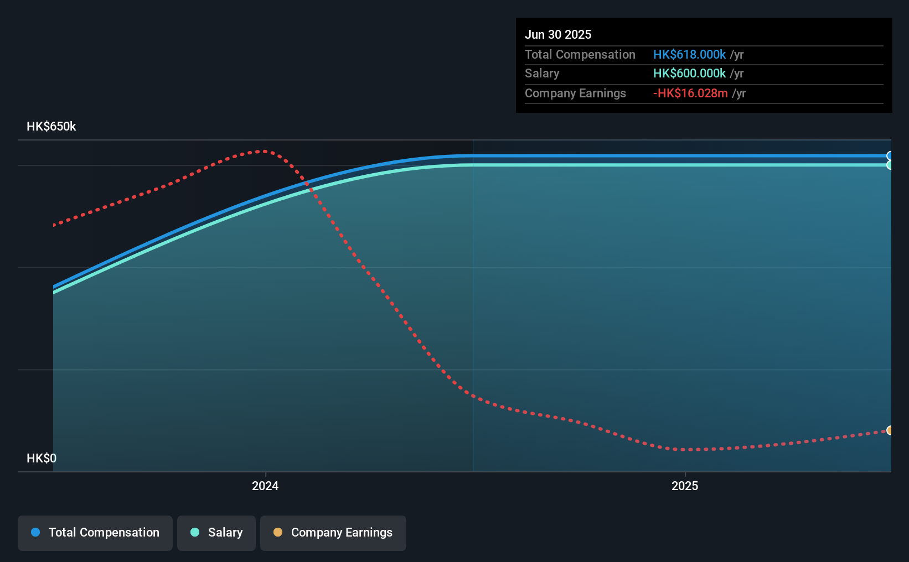This screenshot has width=909, height=562.
Task: Click the Company Earnings row label in tooltip
Action: tap(575, 93)
